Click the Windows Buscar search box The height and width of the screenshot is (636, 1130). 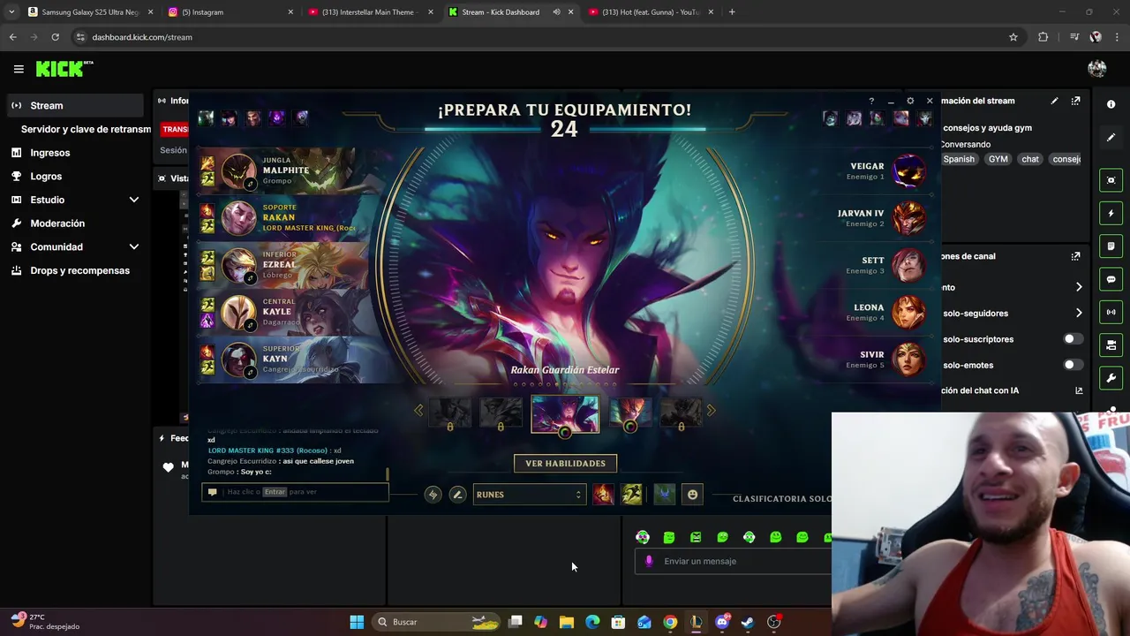point(437,622)
